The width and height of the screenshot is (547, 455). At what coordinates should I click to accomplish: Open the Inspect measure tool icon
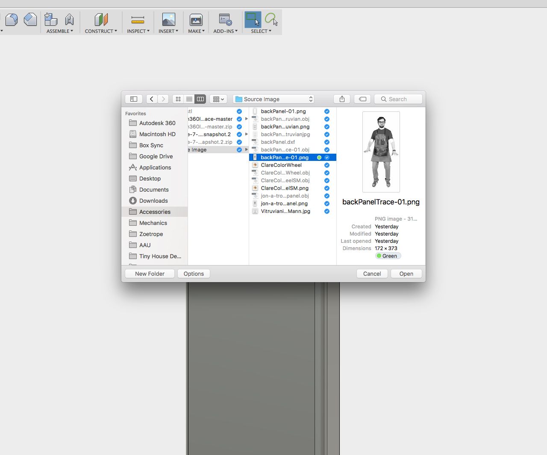138,20
